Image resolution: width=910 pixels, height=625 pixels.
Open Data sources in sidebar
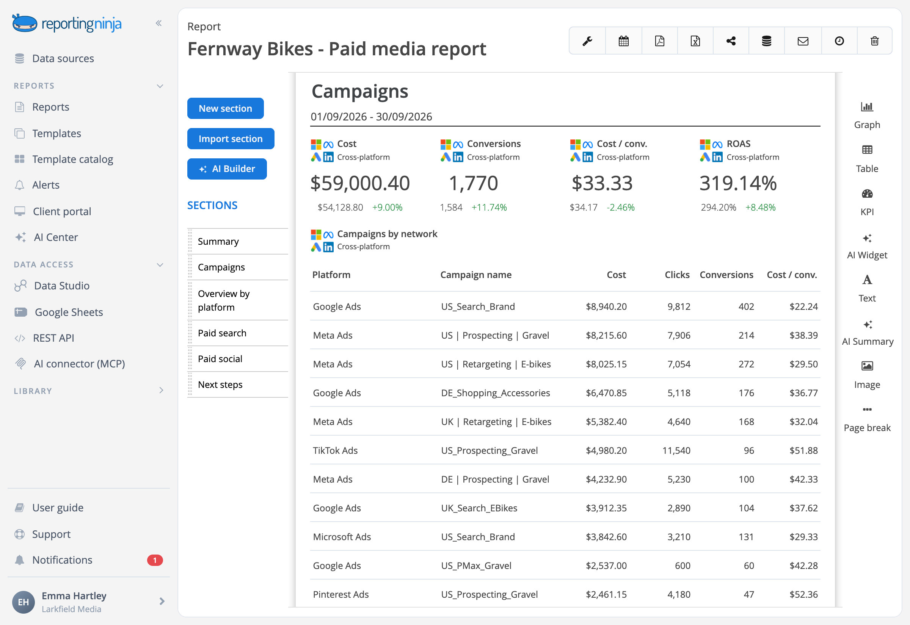click(x=55, y=58)
